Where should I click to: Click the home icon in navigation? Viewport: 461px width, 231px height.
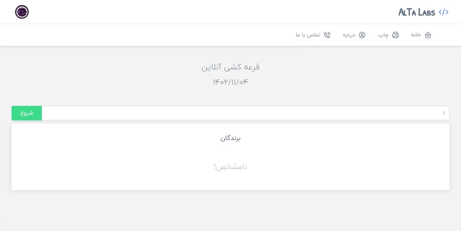coord(428,35)
